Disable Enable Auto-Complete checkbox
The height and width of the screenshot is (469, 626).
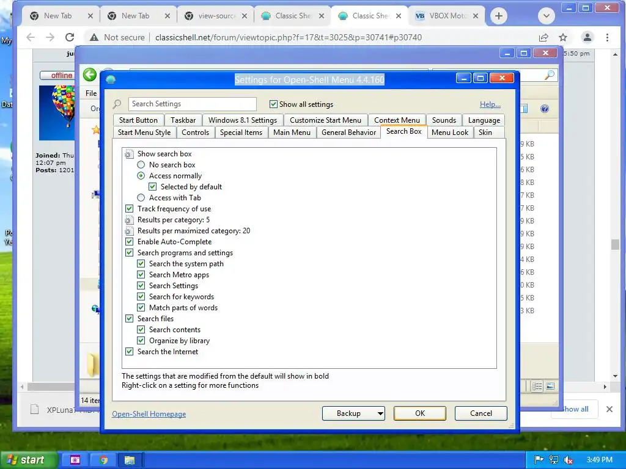pyautogui.click(x=130, y=241)
